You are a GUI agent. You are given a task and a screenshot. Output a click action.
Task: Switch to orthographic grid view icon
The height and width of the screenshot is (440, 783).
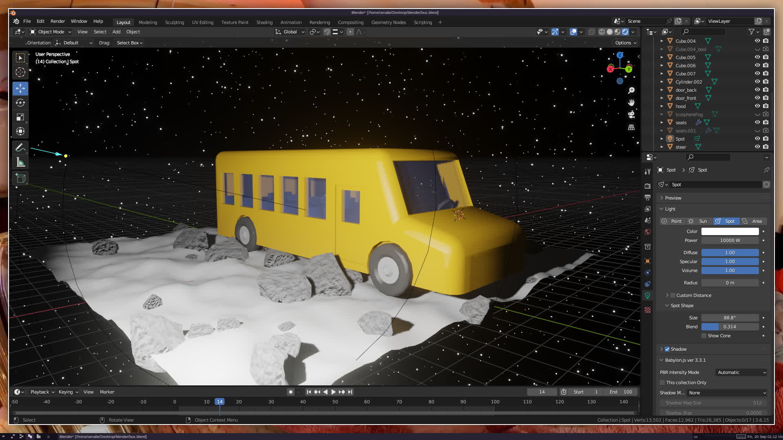click(x=631, y=127)
